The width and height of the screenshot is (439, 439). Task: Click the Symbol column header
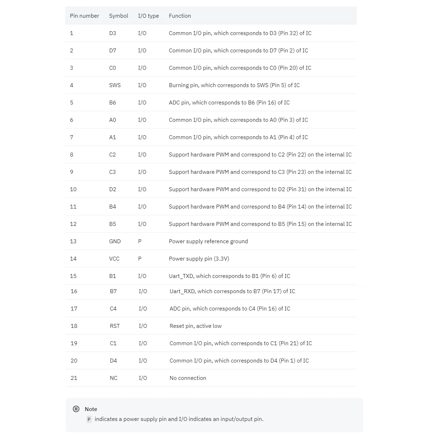[119, 16]
